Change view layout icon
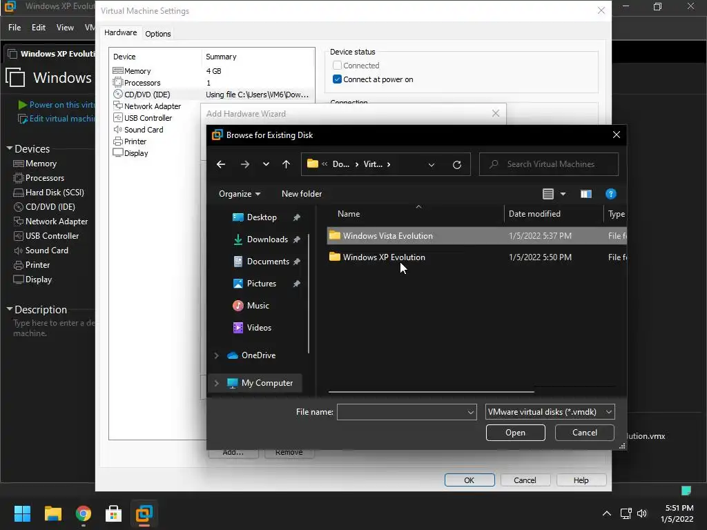Image resolution: width=707 pixels, height=530 pixels. point(548,194)
